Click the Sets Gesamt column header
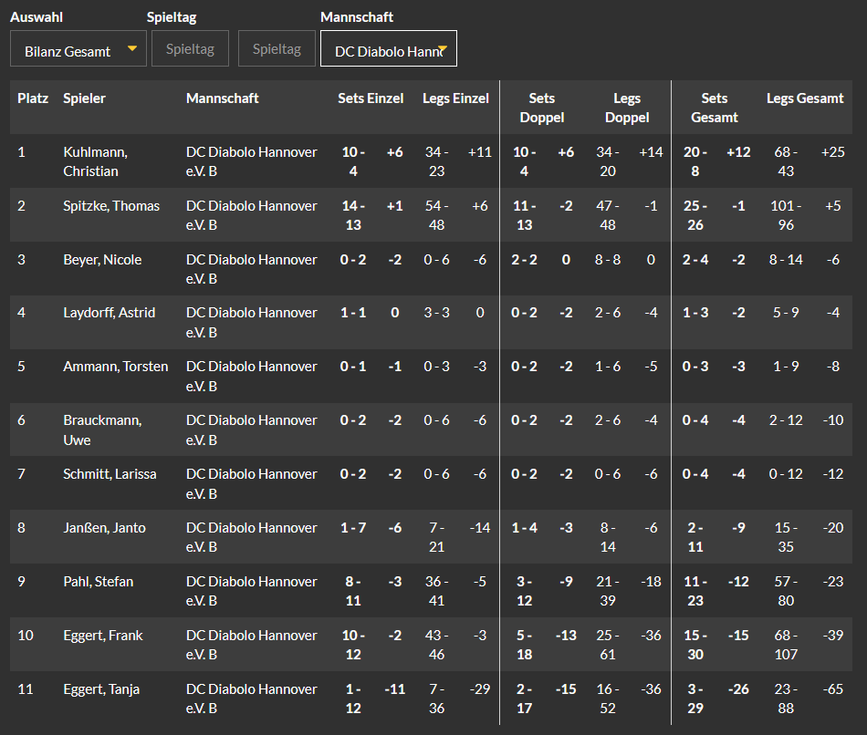The width and height of the screenshot is (867, 735). 714,108
